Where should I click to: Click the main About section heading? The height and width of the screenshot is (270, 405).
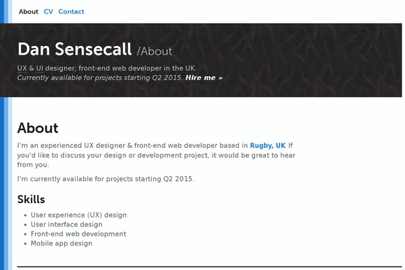[x=38, y=128]
